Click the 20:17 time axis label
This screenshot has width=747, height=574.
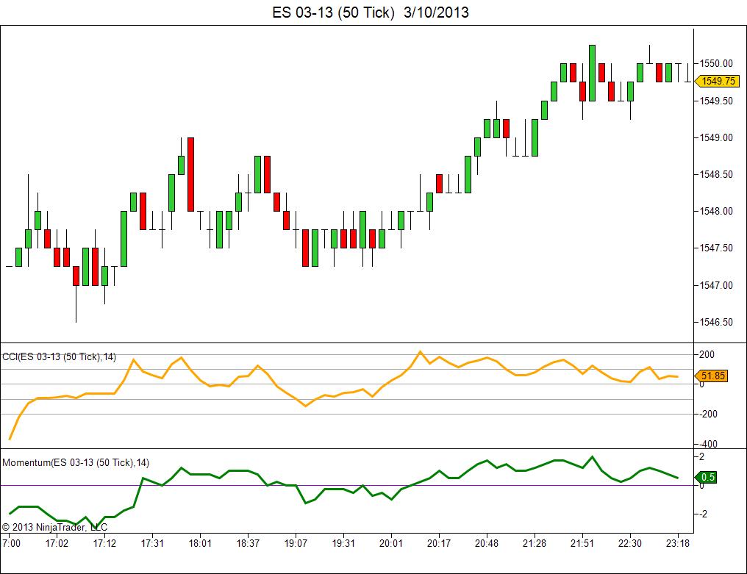(x=438, y=544)
